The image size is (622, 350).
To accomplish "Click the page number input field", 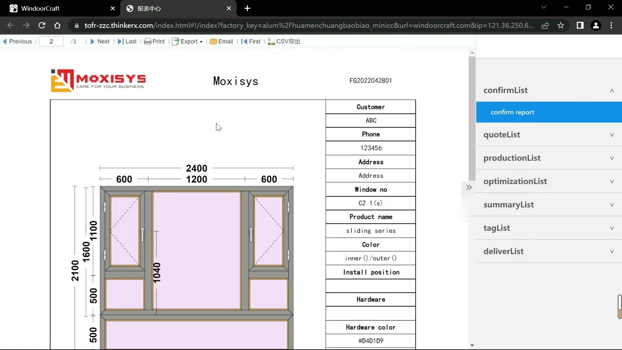I will [51, 41].
